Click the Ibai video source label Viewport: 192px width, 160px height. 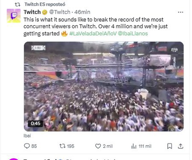27,136
